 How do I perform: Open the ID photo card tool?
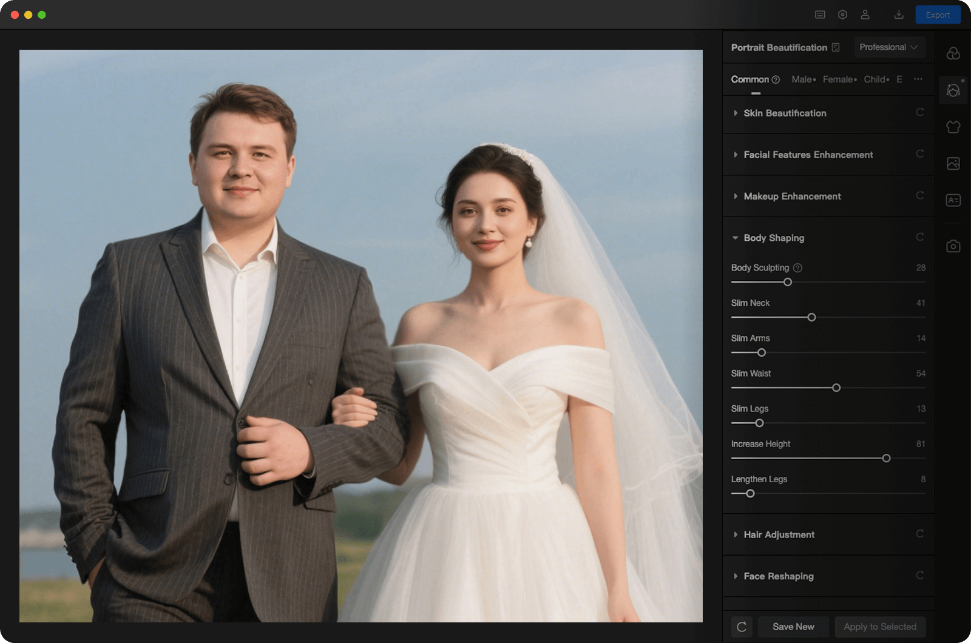(x=953, y=200)
